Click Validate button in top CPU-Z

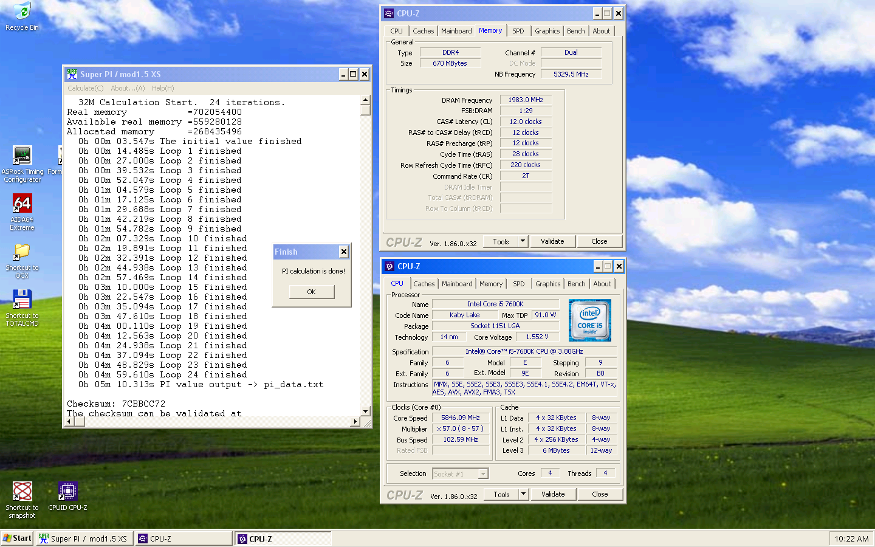coord(552,241)
